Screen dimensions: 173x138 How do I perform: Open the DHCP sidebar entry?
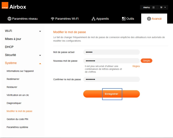[x=9, y=47]
